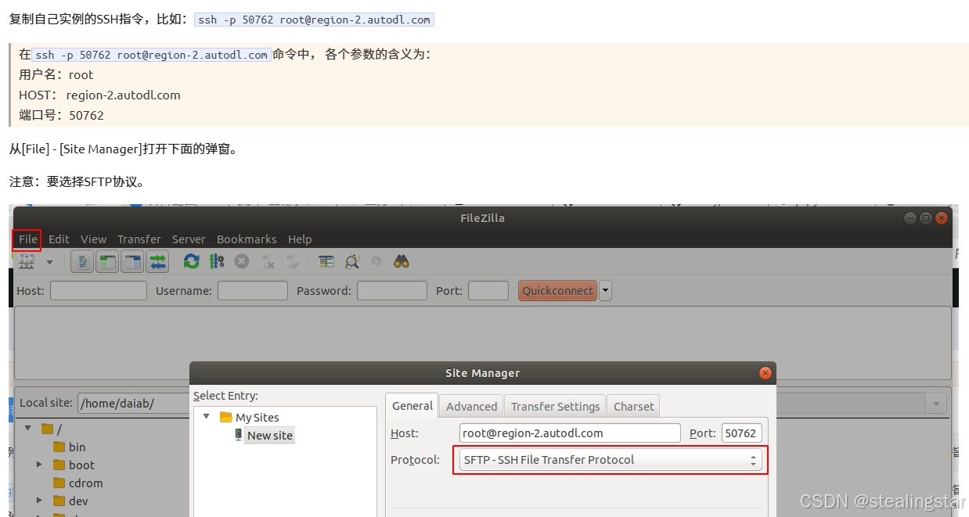Screen dimensions: 969x517
Task: Switch to the Charset tab
Action: (633, 407)
